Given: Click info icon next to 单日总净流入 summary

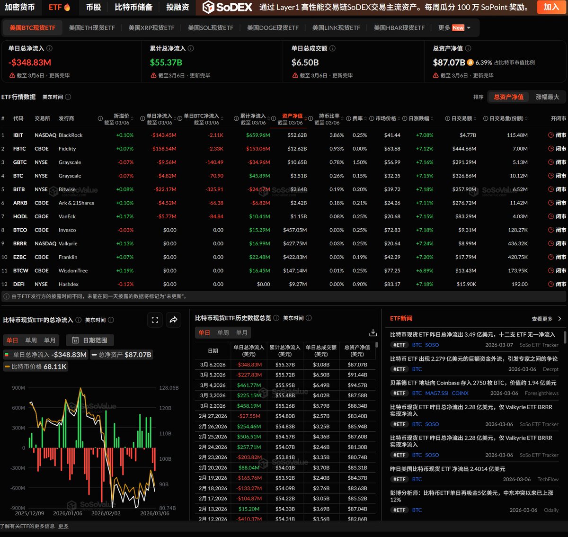Looking at the screenshot, I should click(x=50, y=48).
